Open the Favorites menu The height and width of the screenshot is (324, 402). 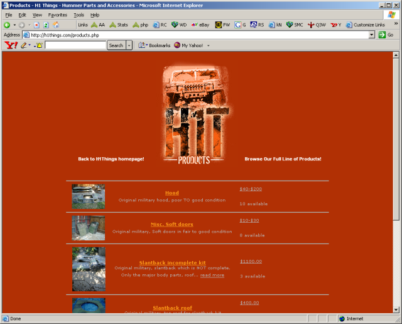(58, 15)
